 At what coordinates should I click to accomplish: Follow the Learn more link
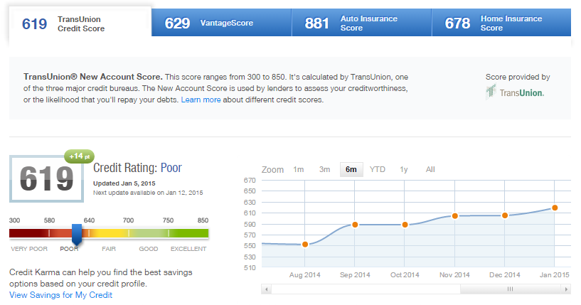pyautogui.click(x=201, y=100)
